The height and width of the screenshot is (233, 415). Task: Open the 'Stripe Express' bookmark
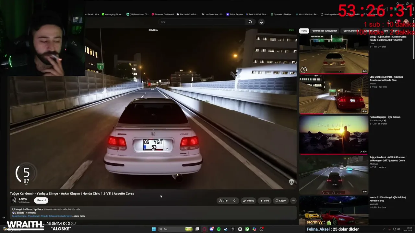(234, 14)
